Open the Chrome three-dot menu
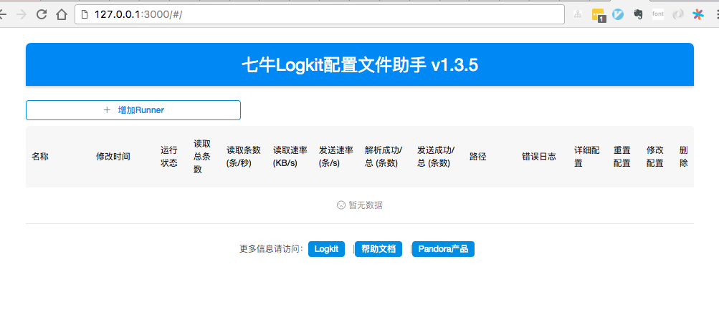Image resolution: width=719 pixels, height=322 pixels. [x=717, y=14]
